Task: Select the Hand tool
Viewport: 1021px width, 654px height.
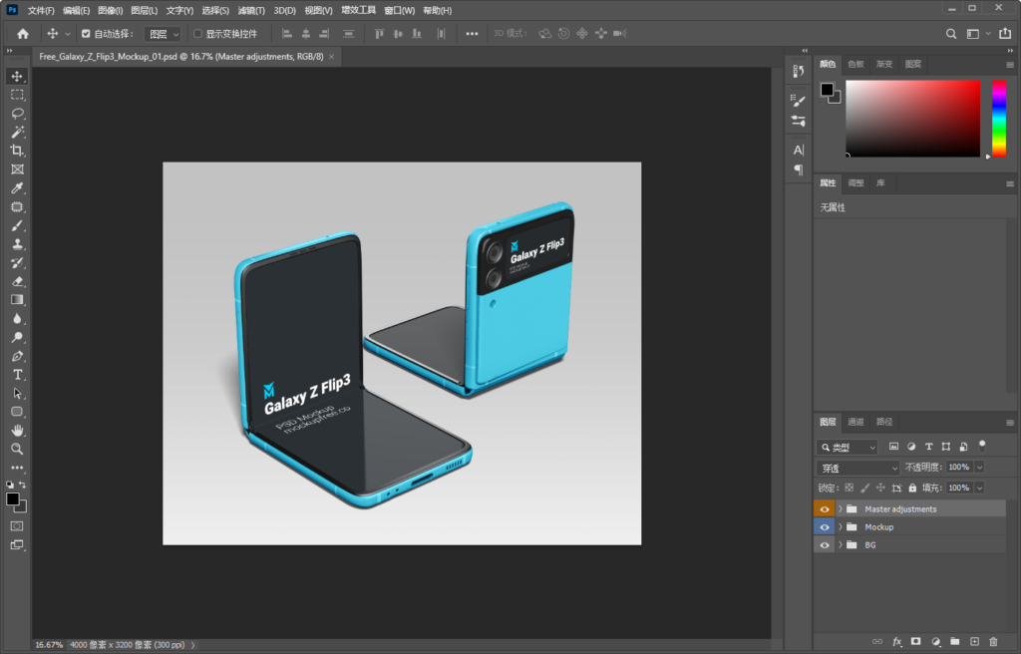Action: pos(17,431)
